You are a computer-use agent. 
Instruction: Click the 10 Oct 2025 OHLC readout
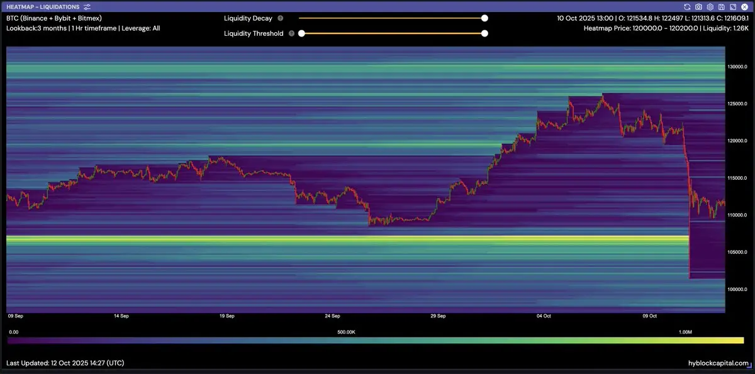point(652,18)
